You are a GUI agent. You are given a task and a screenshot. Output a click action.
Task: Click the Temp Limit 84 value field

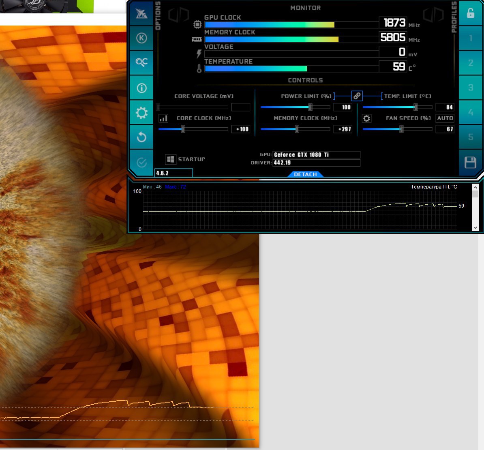445,107
